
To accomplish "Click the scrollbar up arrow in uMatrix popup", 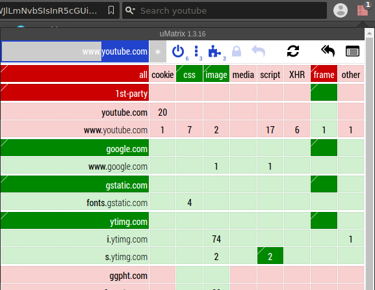I will pyautogui.click(x=370, y=34).
